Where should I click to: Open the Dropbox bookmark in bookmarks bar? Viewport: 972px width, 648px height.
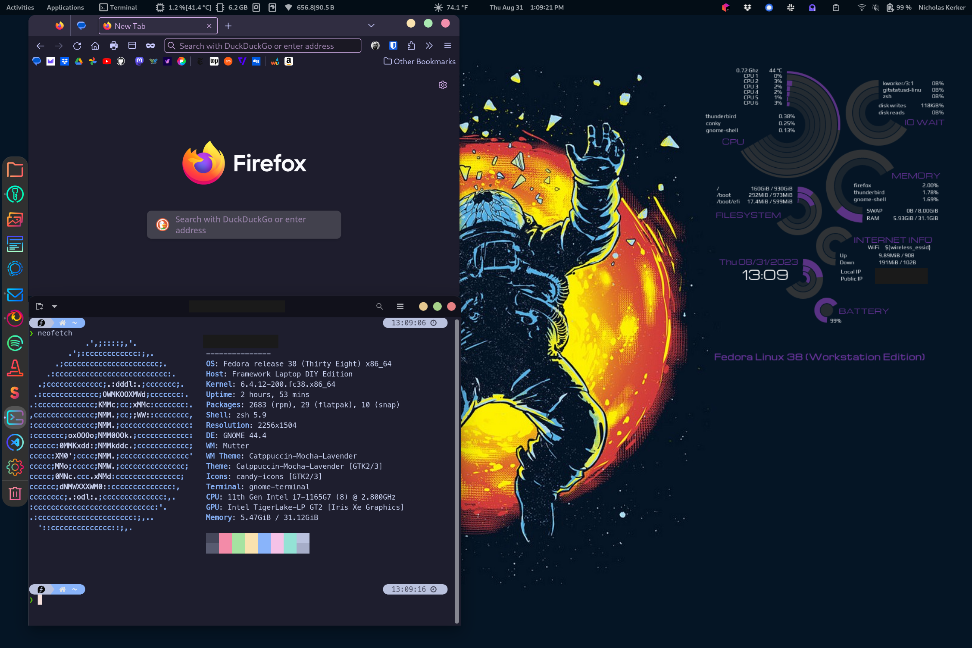[x=65, y=61]
